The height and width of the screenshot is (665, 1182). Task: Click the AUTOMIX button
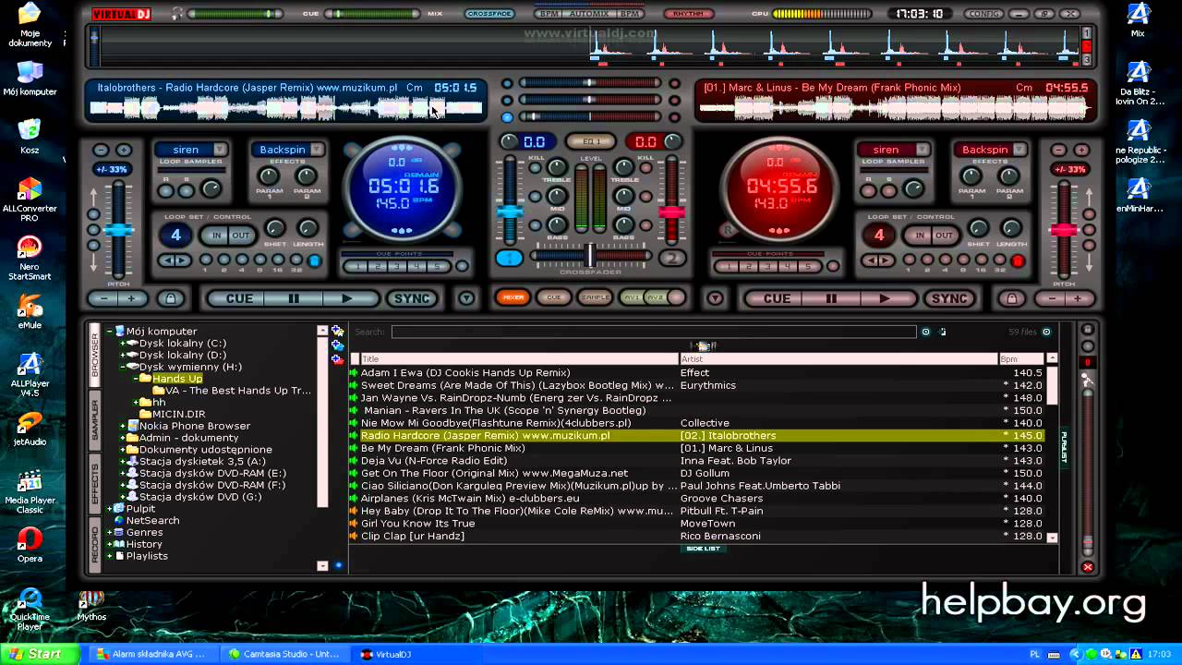click(589, 14)
